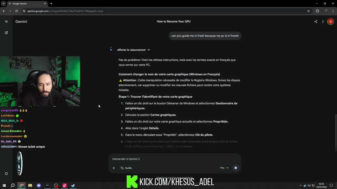Select the Google Gemini tab
Screen dimensions: 337x189
tap(27, 4)
